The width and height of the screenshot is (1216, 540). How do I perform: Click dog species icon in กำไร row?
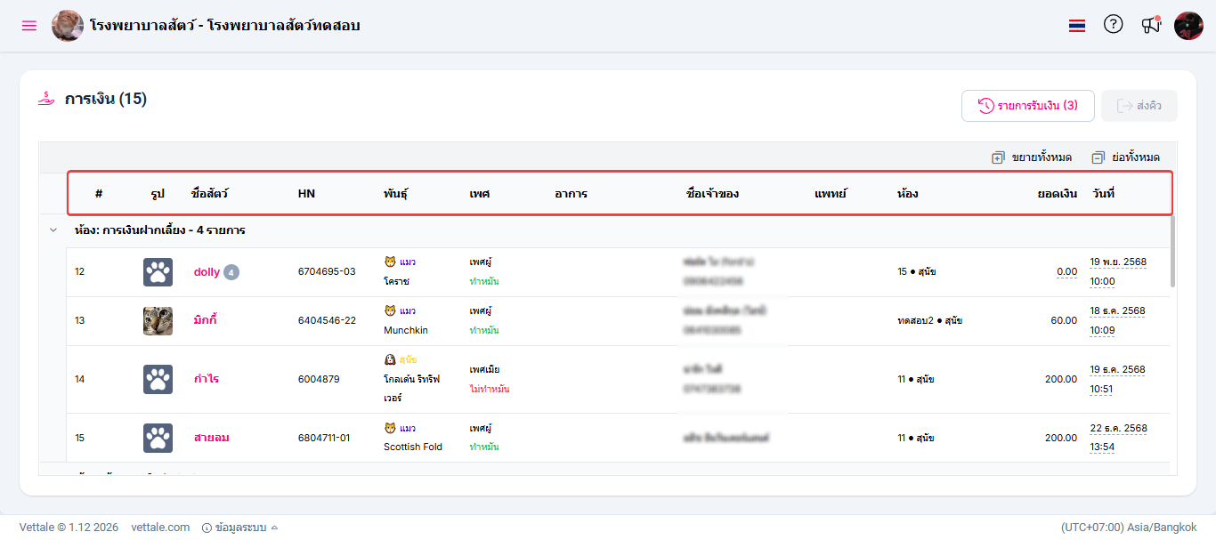pos(390,359)
